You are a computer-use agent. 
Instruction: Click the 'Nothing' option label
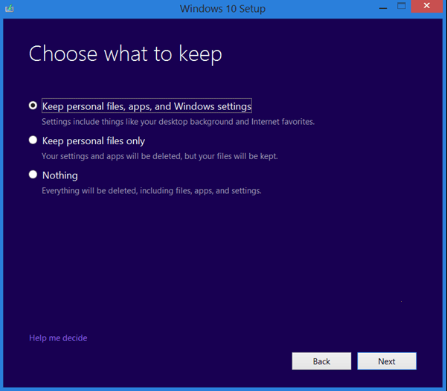click(x=60, y=175)
